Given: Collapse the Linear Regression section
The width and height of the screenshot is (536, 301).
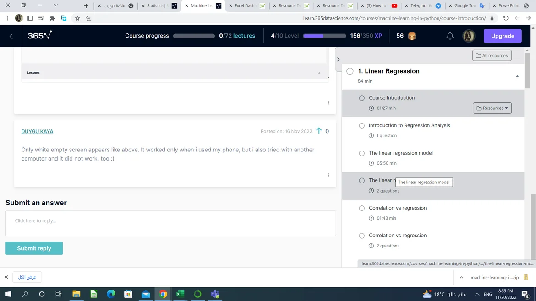Looking at the screenshot, I should point(517,76).
